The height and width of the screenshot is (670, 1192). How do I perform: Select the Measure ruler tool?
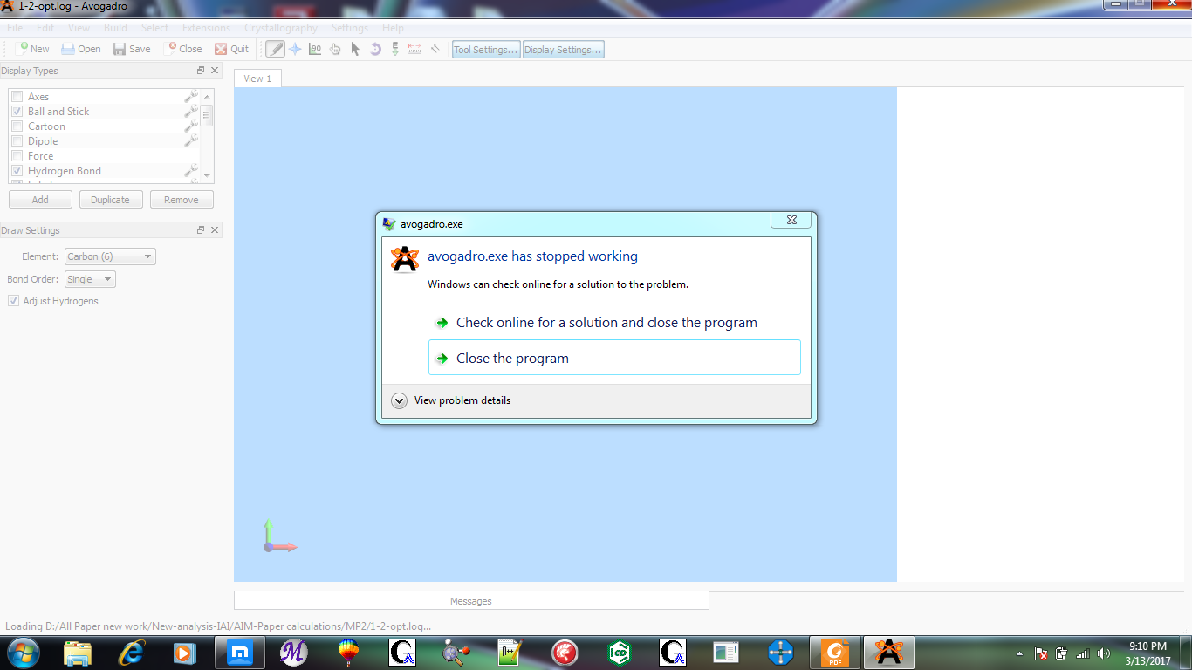click(415, 49)
